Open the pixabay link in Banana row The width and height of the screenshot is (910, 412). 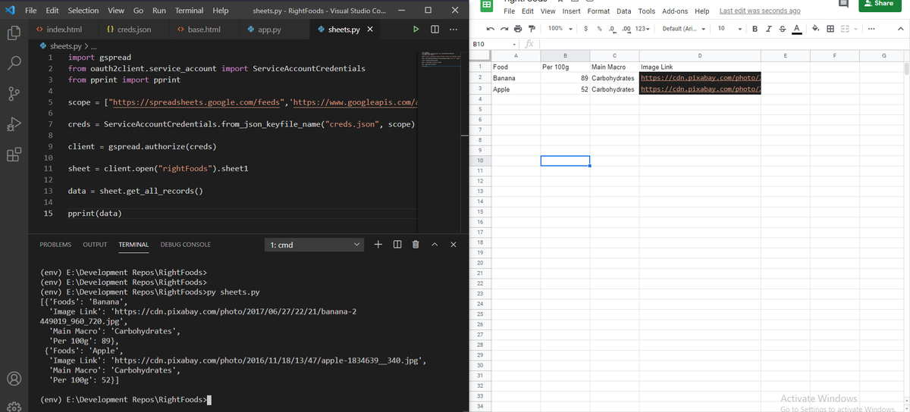(700, 78)
